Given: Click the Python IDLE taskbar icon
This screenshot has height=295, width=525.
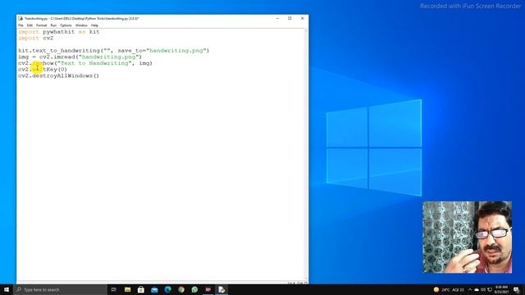Looking at the screenshot, I should tap(221, 289).
